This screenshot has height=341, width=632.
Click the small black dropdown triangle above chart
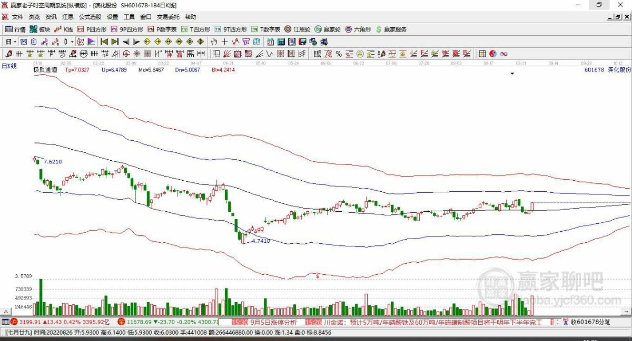pyautogui.click(x=512, y=74)
